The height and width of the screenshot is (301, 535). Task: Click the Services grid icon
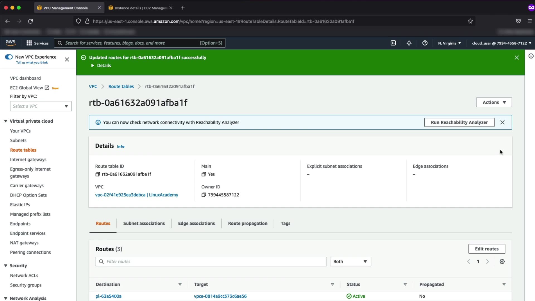pos(29,43)
